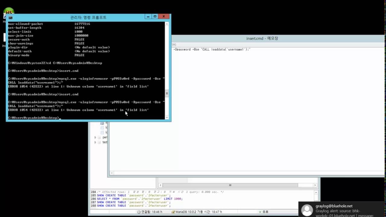The width and height of the screenshot is (386, 217).
Task: Close the Command Prompt window
Action: pos(164,17)
